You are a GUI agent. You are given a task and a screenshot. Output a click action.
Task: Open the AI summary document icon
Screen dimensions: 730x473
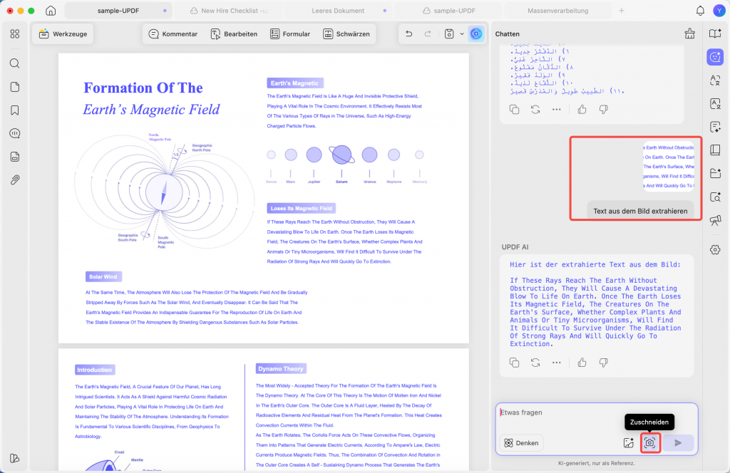click(715, 127)
